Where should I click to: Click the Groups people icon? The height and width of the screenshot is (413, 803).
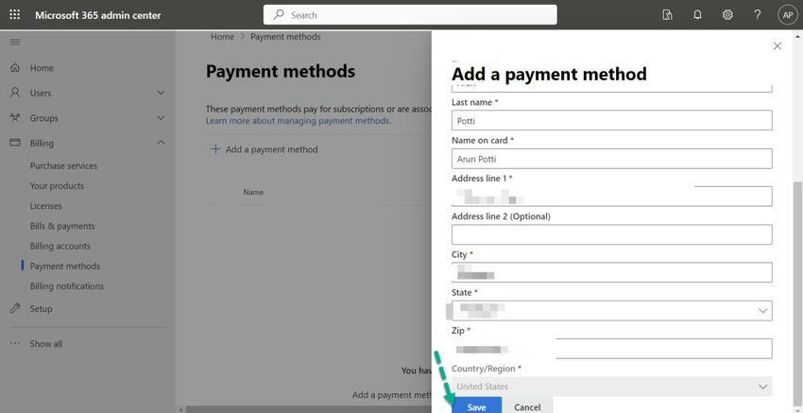pos(15,118)
